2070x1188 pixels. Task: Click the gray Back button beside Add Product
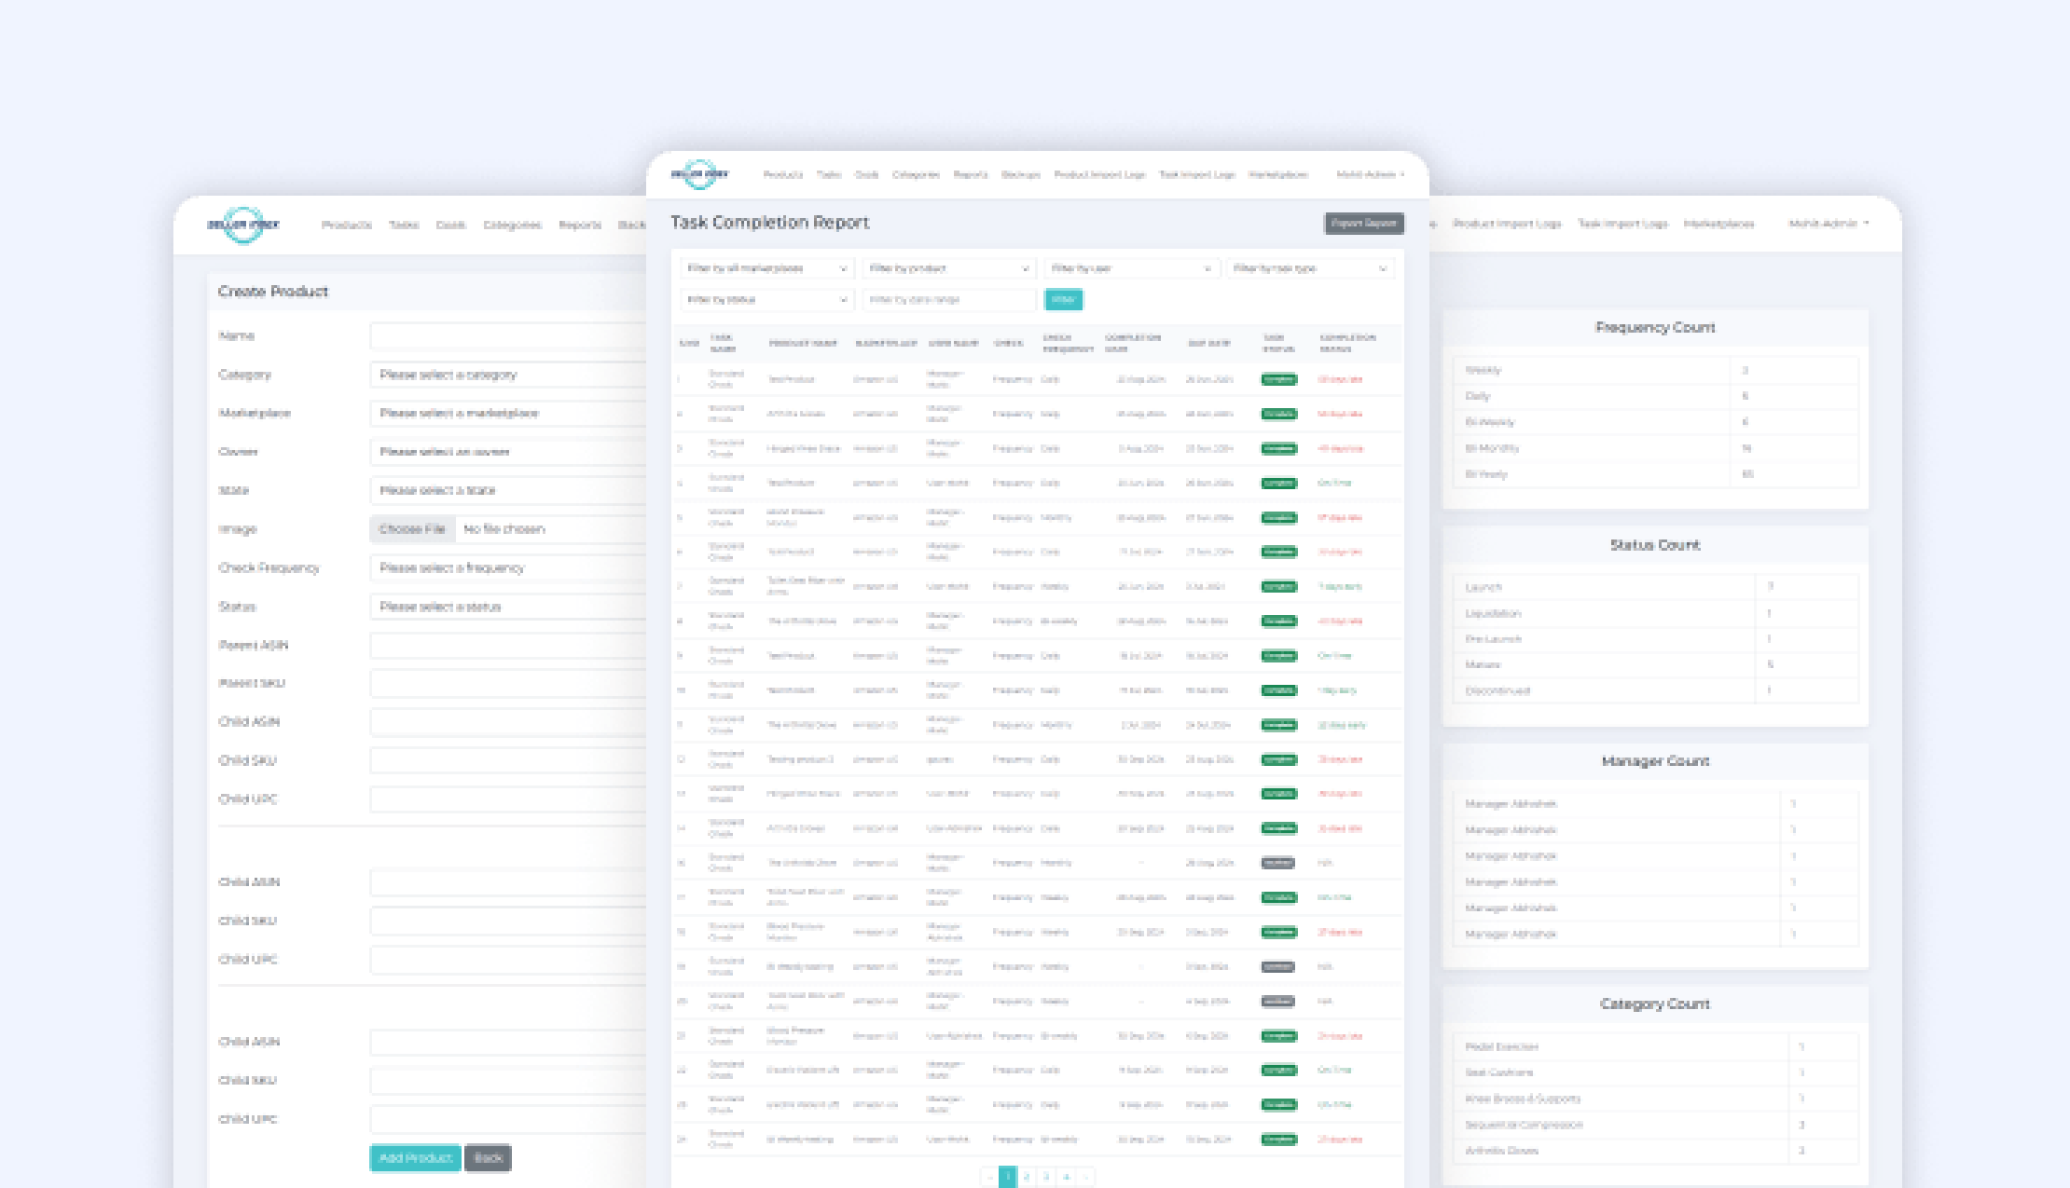488,1158
